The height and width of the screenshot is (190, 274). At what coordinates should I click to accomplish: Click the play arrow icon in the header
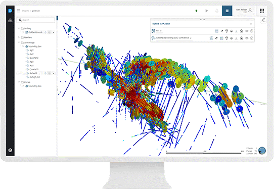coord(207,11)
